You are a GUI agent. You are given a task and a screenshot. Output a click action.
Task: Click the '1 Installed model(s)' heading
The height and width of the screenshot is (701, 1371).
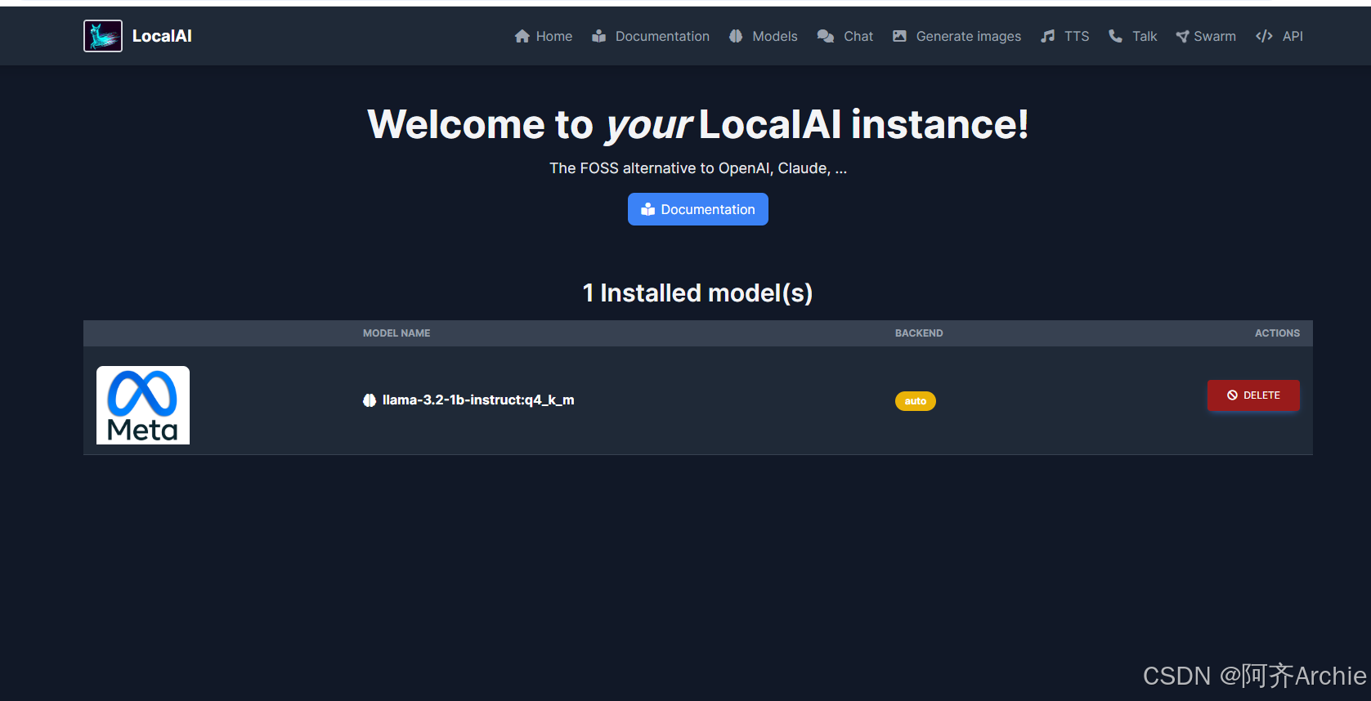pyautogui.click(x=698, y=292)
